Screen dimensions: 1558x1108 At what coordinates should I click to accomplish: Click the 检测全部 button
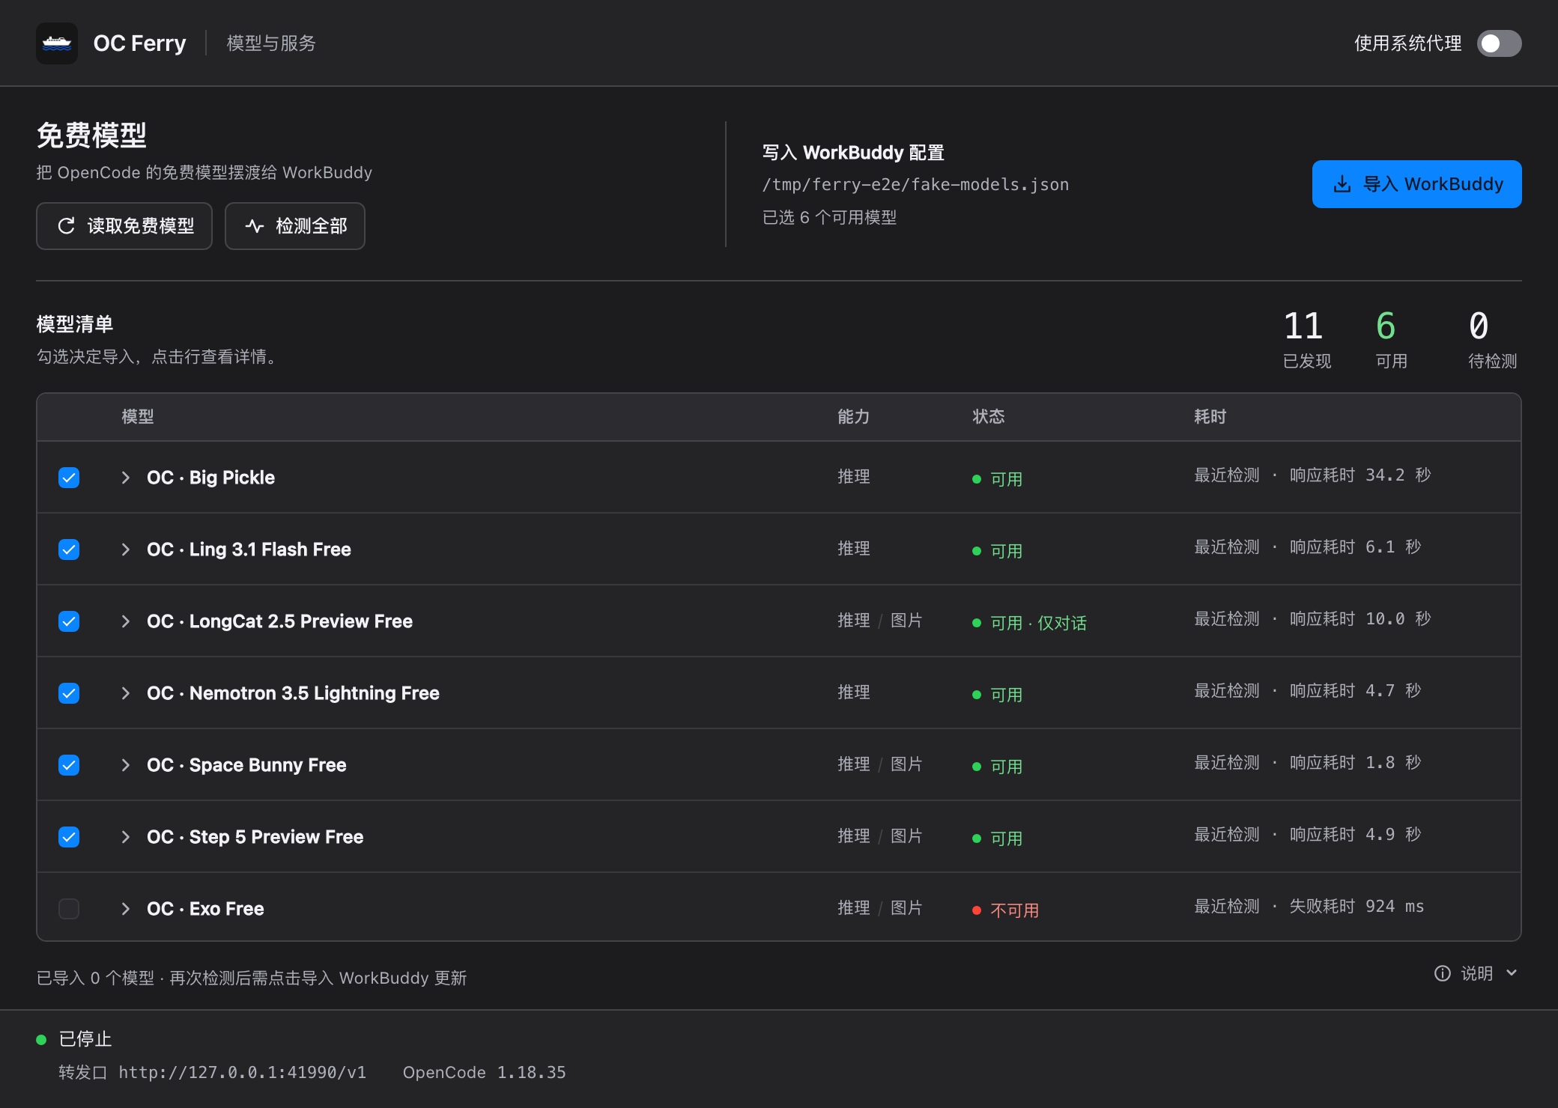[295, 226]
